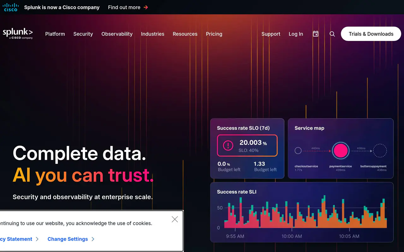Click the 440ms latency label

316,148
